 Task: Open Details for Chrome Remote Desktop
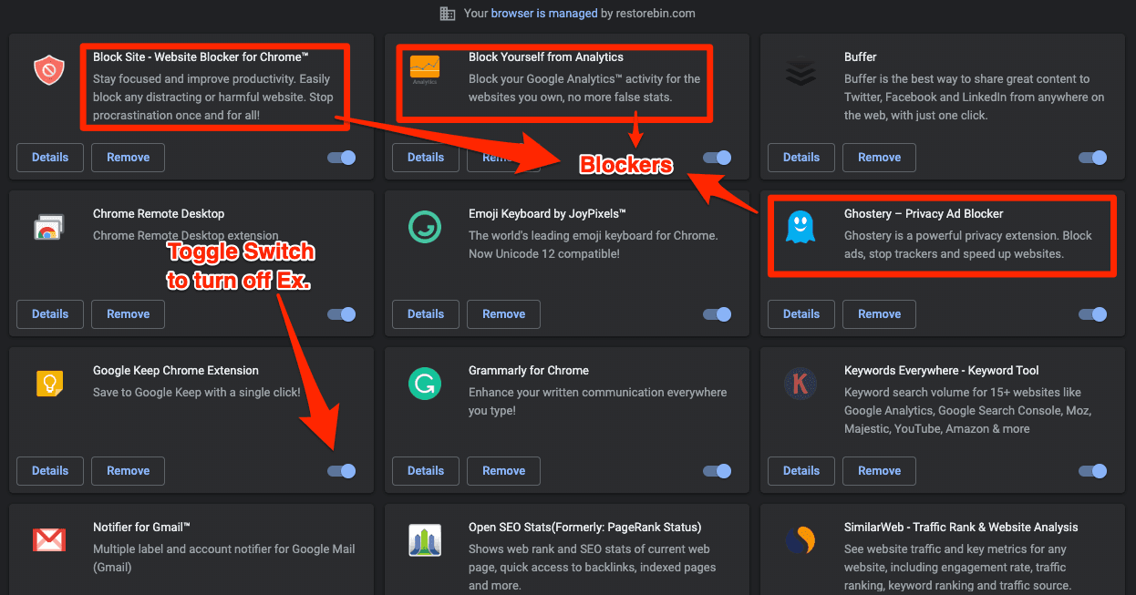[x=50, y=314]
